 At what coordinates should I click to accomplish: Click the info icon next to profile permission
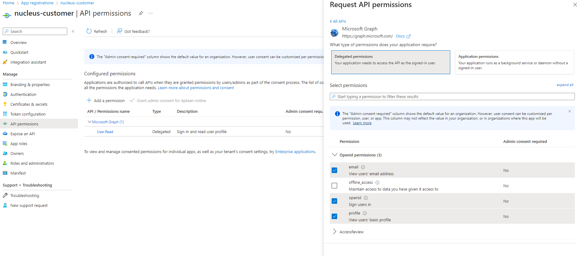[x=365, y=213]
